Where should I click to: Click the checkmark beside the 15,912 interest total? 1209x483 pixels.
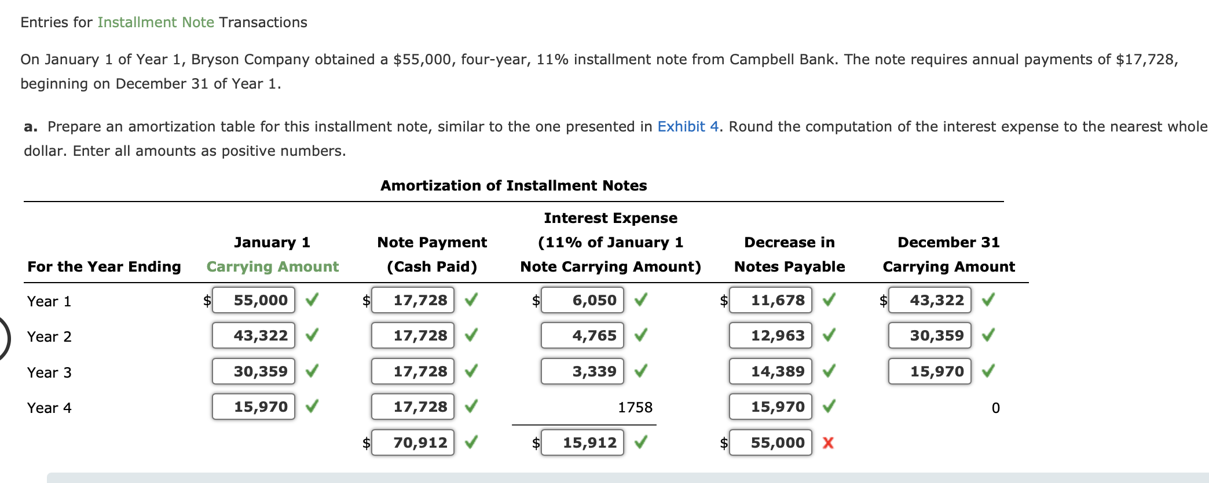pyautogui.click(x=641, y=443)
